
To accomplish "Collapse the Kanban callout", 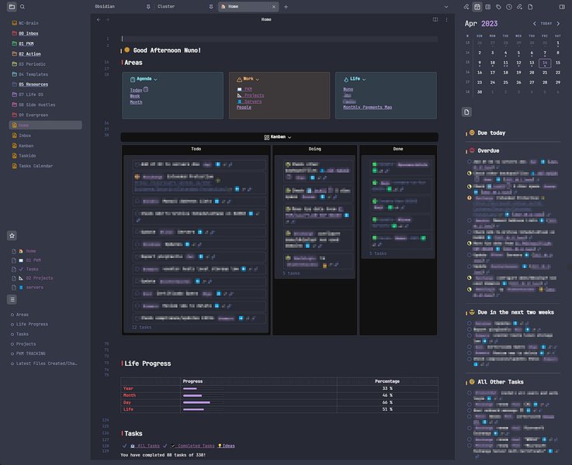I will pos(289,137).
